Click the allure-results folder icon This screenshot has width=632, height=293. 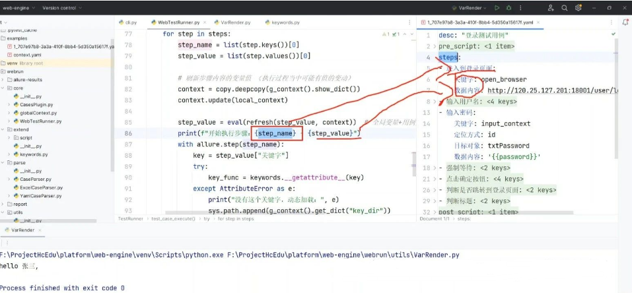(x=10, y=80)
